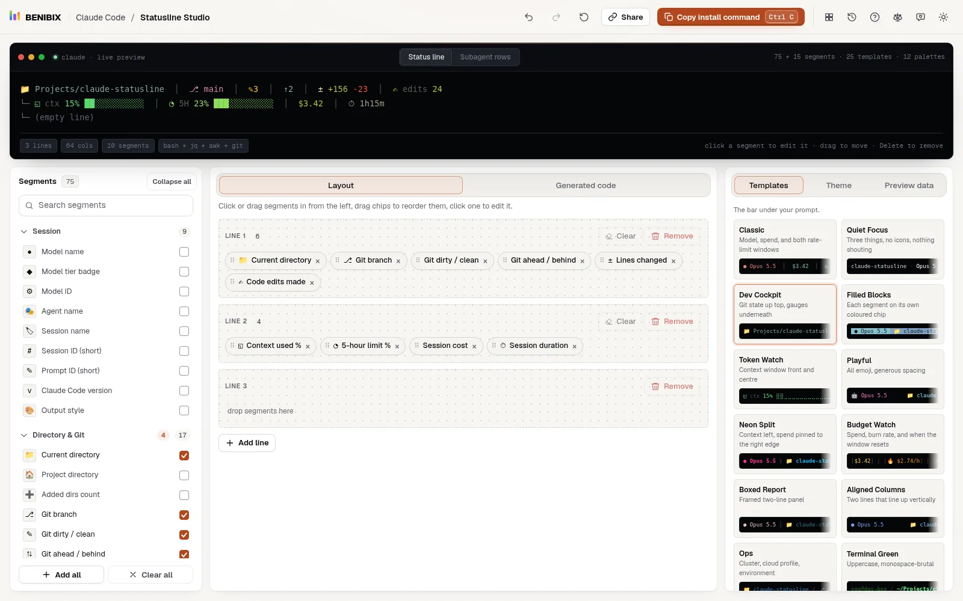This screenshot has width=963, height=601.
Task: Click Copy install command button
Action: coord(731,17)
